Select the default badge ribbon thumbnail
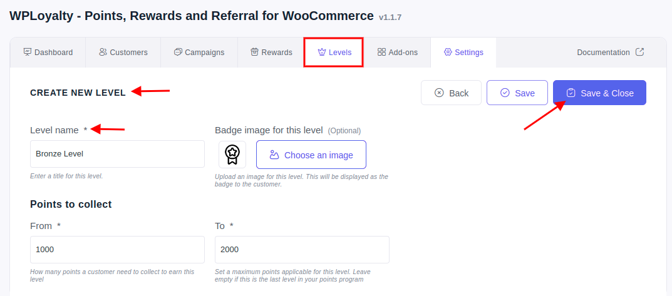Image resolution: width=672 pixels, height=296 pixels. [232, 155]
